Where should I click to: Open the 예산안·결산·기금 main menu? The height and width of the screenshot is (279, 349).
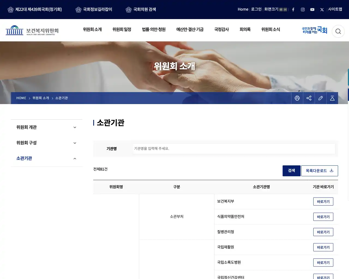pyautogui.click(x=190, y=29)
